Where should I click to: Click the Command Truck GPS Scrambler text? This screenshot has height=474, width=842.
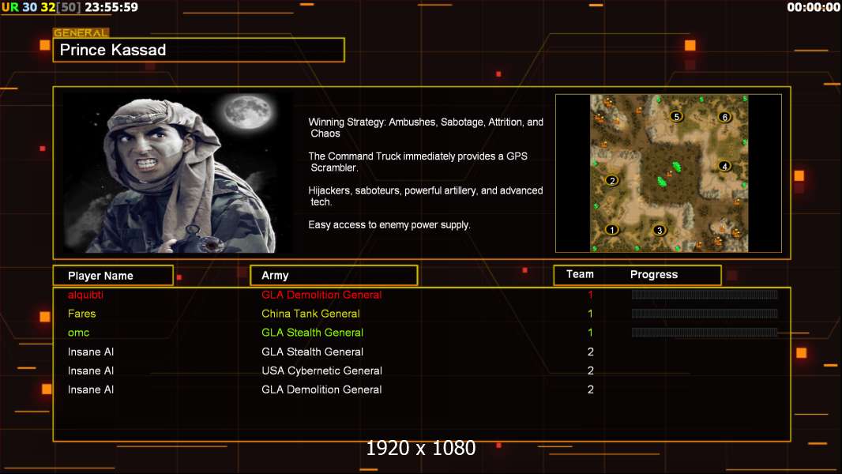click(x=418, y=162)
